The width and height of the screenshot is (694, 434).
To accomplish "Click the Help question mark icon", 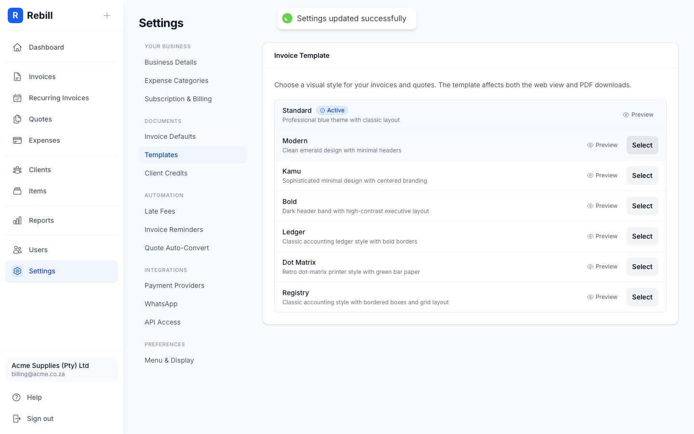I will point(17,397).
